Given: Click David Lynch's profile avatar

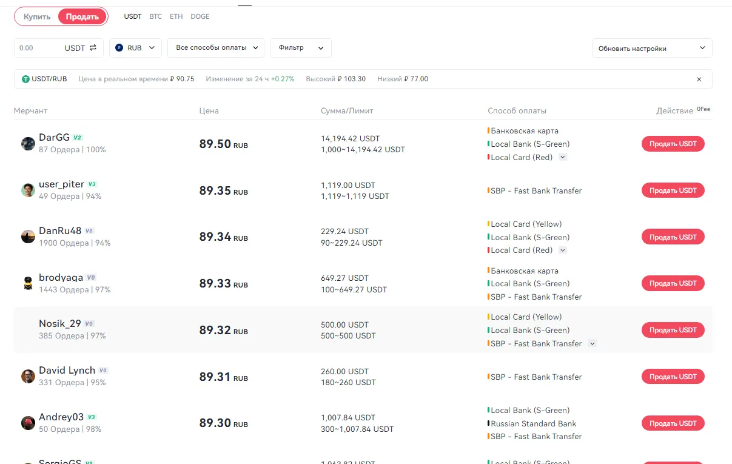Looking at the screenshot, I should [x=28, y=377].
